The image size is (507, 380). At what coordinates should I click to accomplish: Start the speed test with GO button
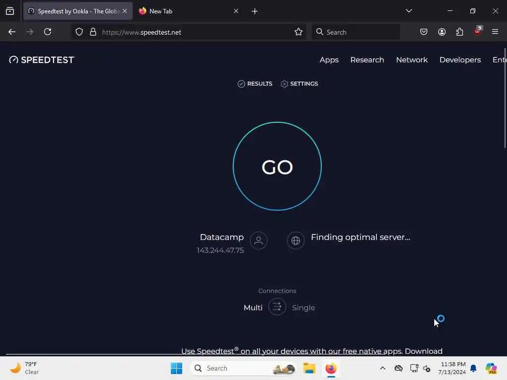277,166
